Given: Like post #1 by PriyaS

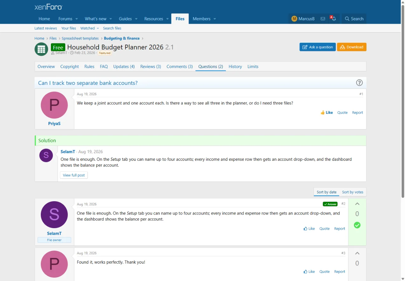Looking at the screenshot, I should pyautogui.click(x=327, y=112).
